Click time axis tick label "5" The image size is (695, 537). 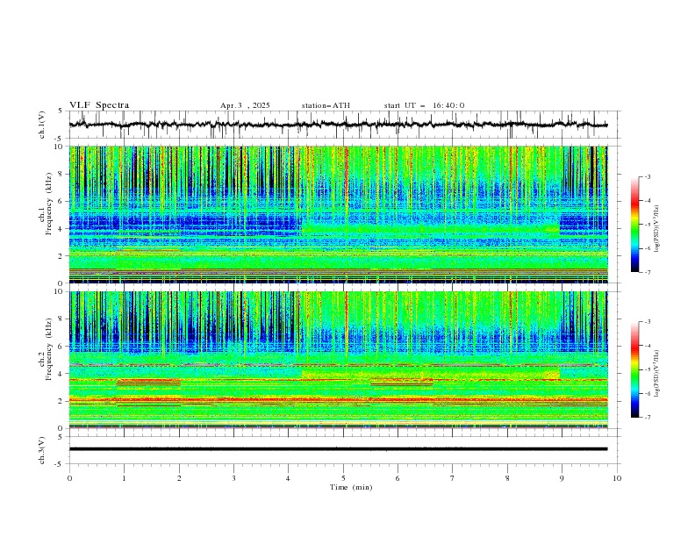click(343, 478)
